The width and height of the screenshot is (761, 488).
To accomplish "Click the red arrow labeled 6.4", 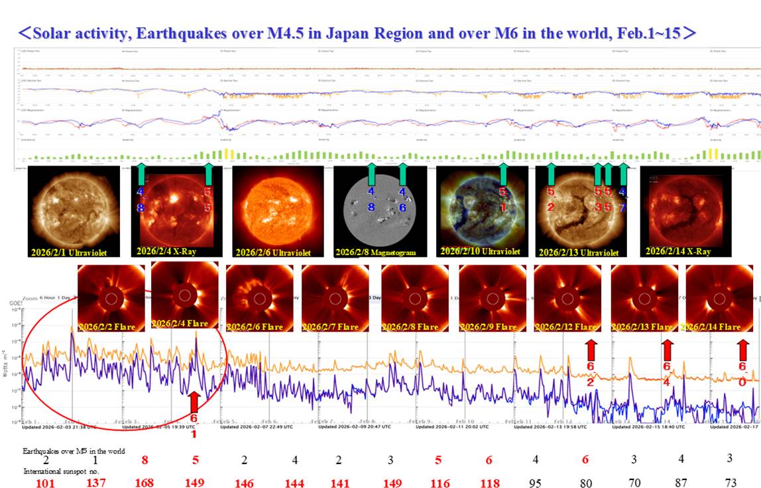I will coord(667,350).
